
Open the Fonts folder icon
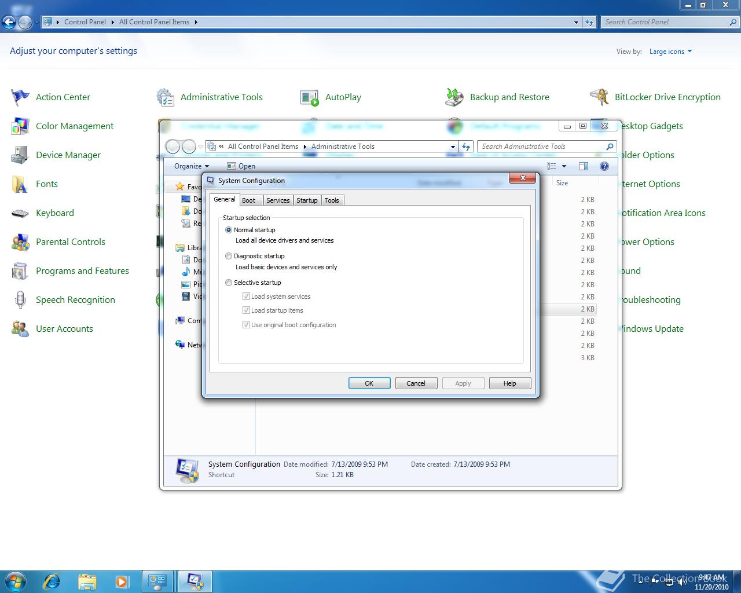tap(20, 184)
